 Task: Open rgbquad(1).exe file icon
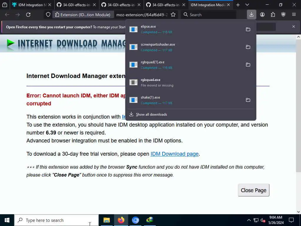point(133,64)
